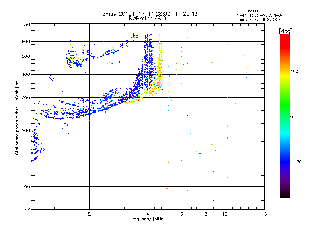Click the '200' height axis tick label
The image size is (311, 233).
(26, 130)
